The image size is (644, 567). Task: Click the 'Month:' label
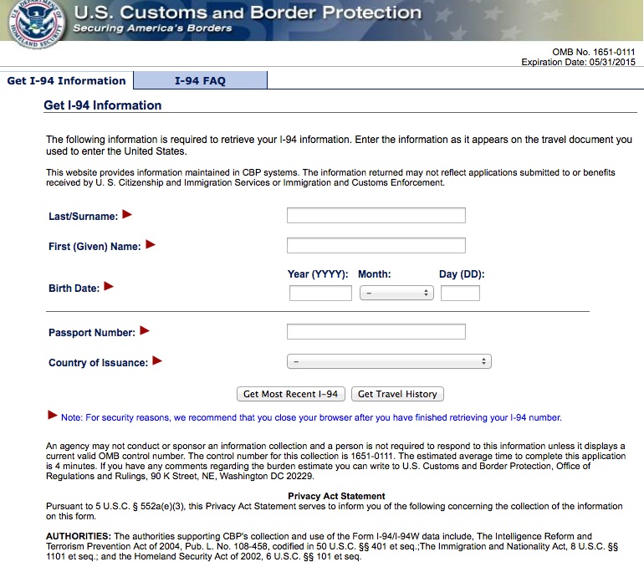coord(375,274)
